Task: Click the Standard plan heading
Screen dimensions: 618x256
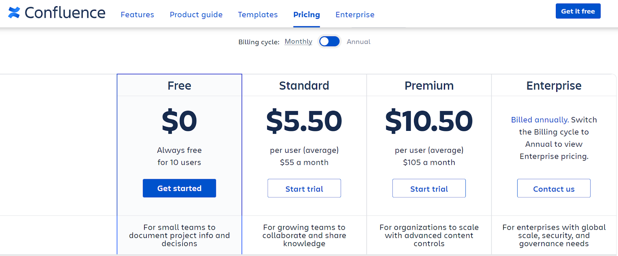Action: [304, 85]
